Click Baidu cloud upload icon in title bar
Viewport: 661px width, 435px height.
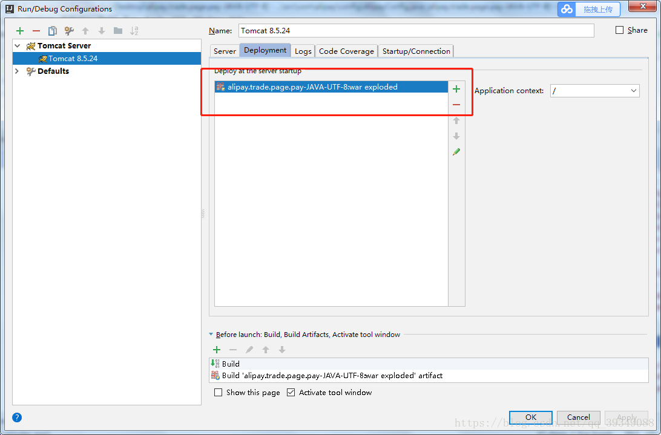coord(567,9)
